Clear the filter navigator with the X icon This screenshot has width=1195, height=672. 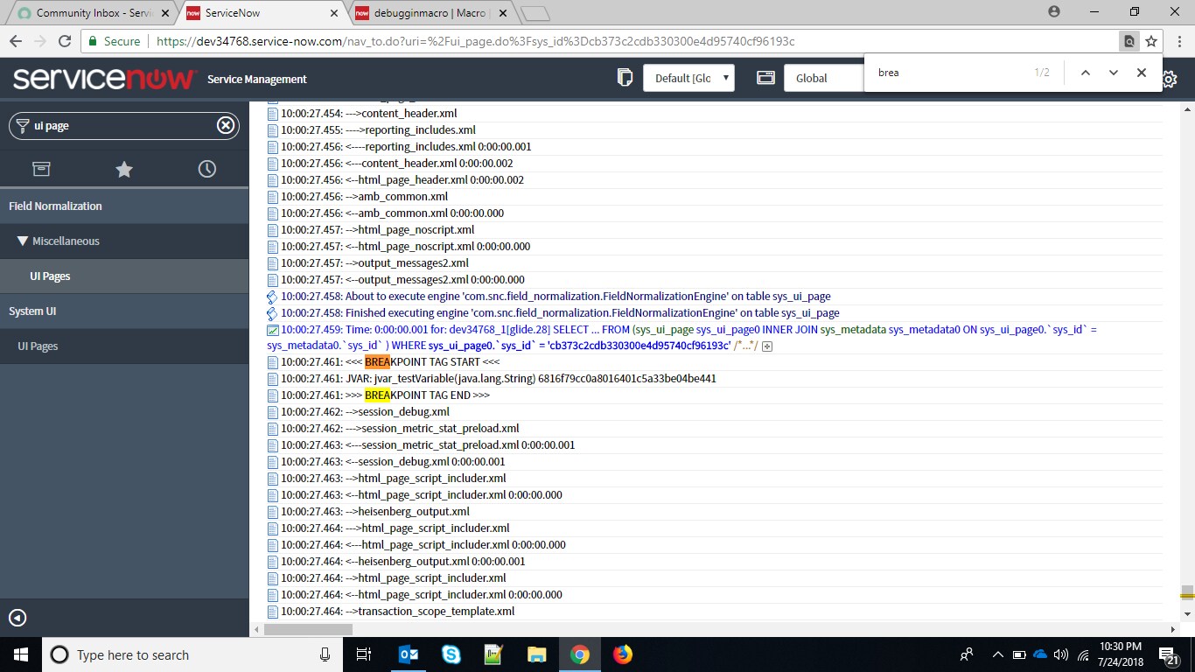(225, 125)
